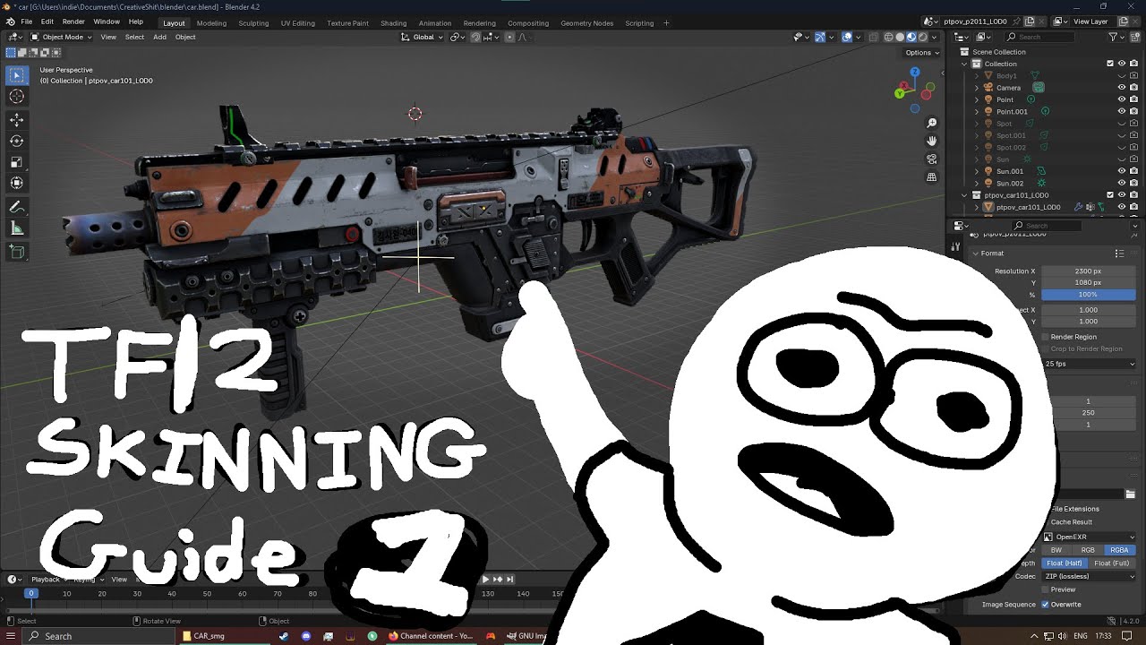Open the File menu
The width and height of the screenshot is (1146, 645).
point(27,21)
